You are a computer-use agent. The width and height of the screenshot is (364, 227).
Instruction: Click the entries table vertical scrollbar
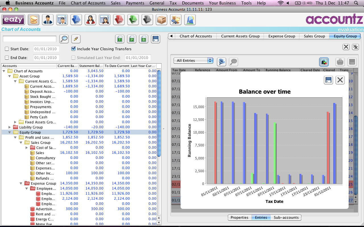pos(355,155)
